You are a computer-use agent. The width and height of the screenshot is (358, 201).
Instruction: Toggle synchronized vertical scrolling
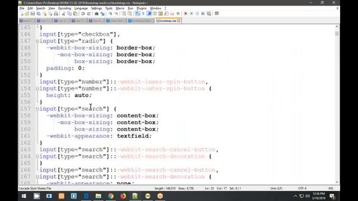pyautogui.click(x=123, y=13)
